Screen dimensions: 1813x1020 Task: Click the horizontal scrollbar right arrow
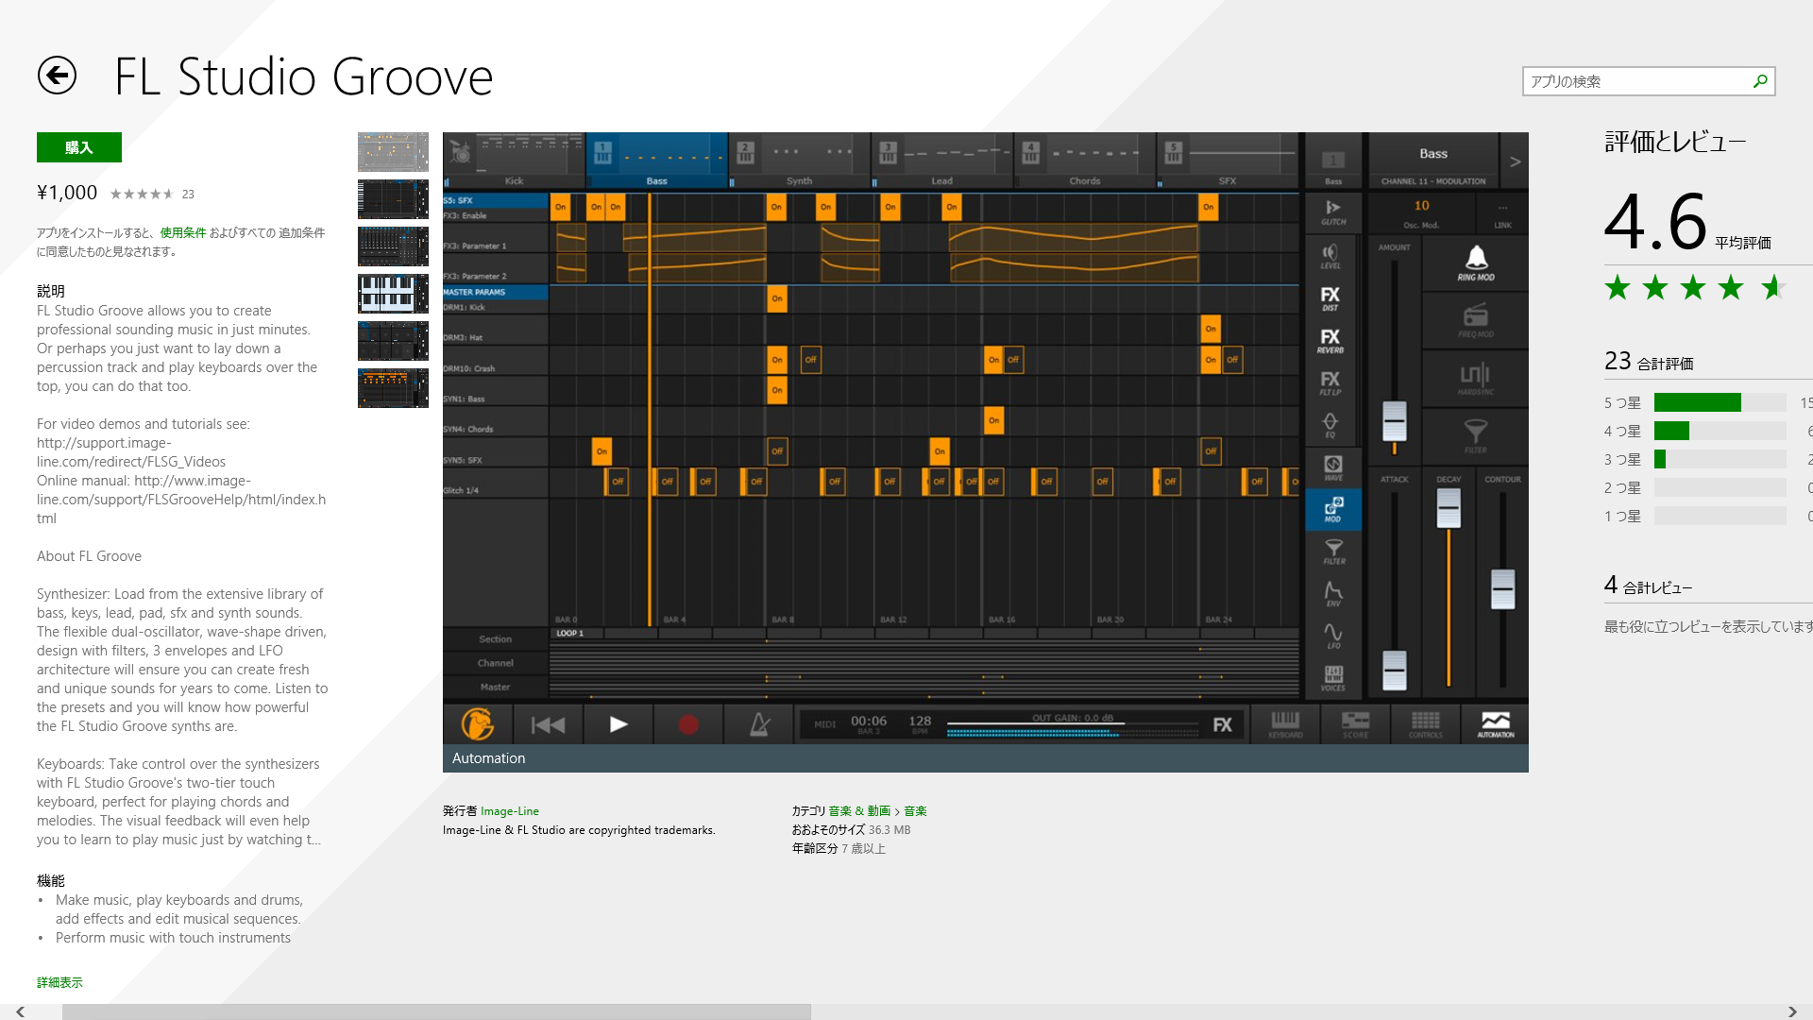(1791, 1011)
